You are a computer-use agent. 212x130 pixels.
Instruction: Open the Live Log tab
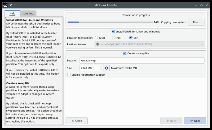coord(28,13)
